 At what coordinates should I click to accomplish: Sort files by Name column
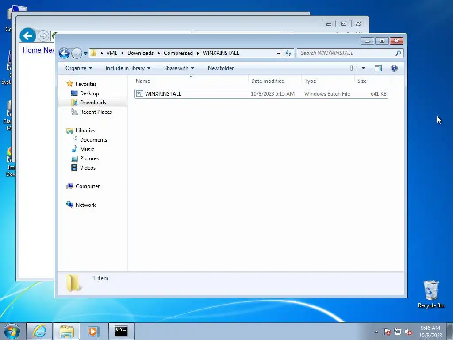pos(191,81)
